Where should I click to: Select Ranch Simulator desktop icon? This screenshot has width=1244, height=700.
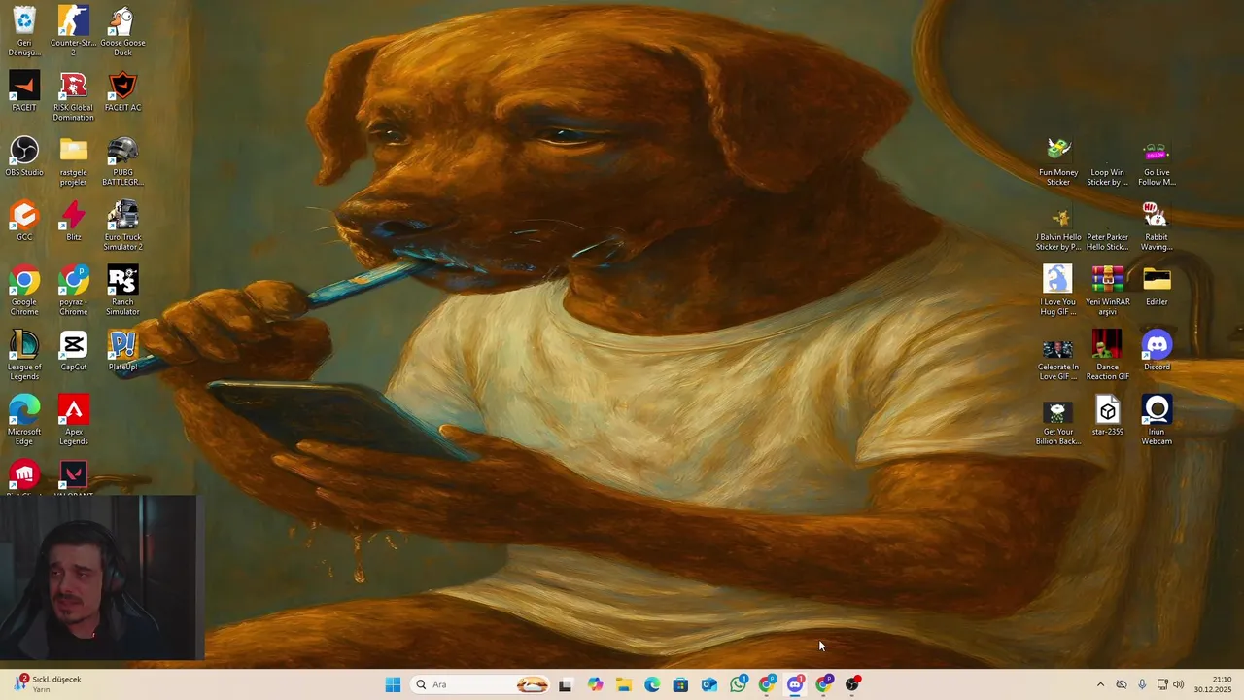(x=122, y=290)
